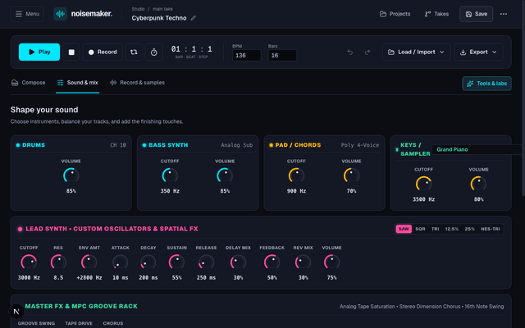The height and width of the screenshot is (328, 525).
Task: Adjust Lead Synth RES knob 8.5
Action: [x=58, y=262]
